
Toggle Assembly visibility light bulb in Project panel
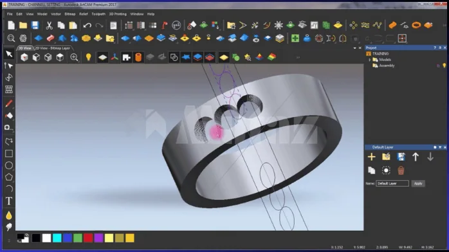444,66
